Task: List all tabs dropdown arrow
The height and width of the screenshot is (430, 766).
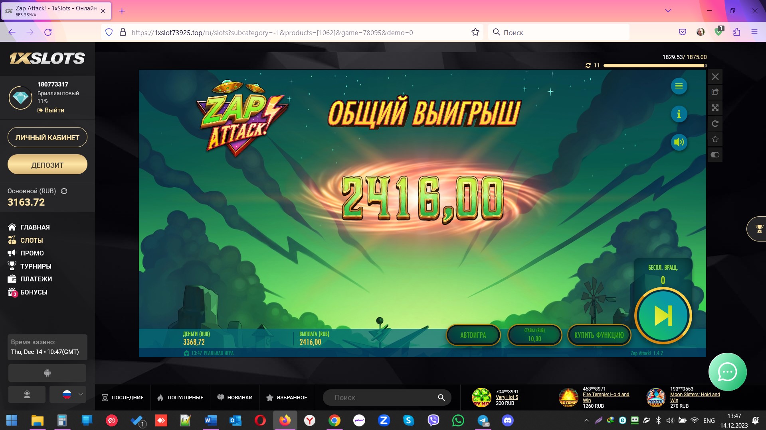Action: 668,11
